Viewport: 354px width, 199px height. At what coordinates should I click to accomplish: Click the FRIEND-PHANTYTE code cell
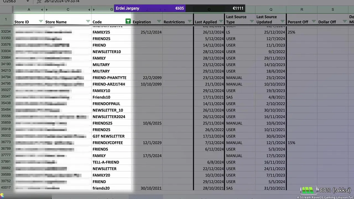click(111, 78)
